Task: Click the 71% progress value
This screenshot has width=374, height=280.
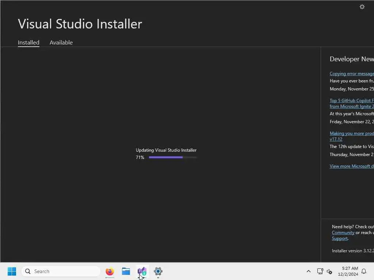Action: 140,157
